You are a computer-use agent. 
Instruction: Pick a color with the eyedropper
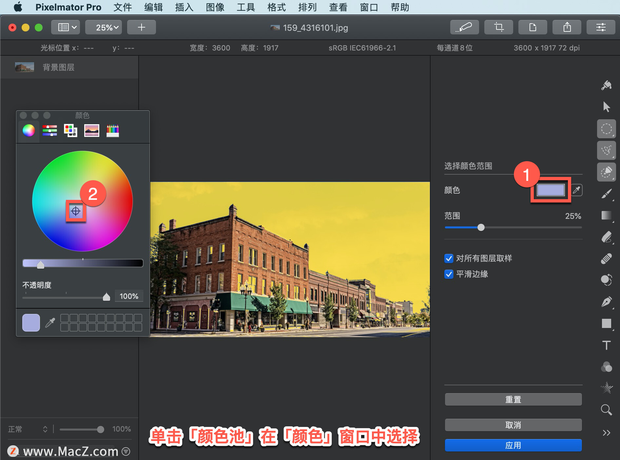point(577,190)
